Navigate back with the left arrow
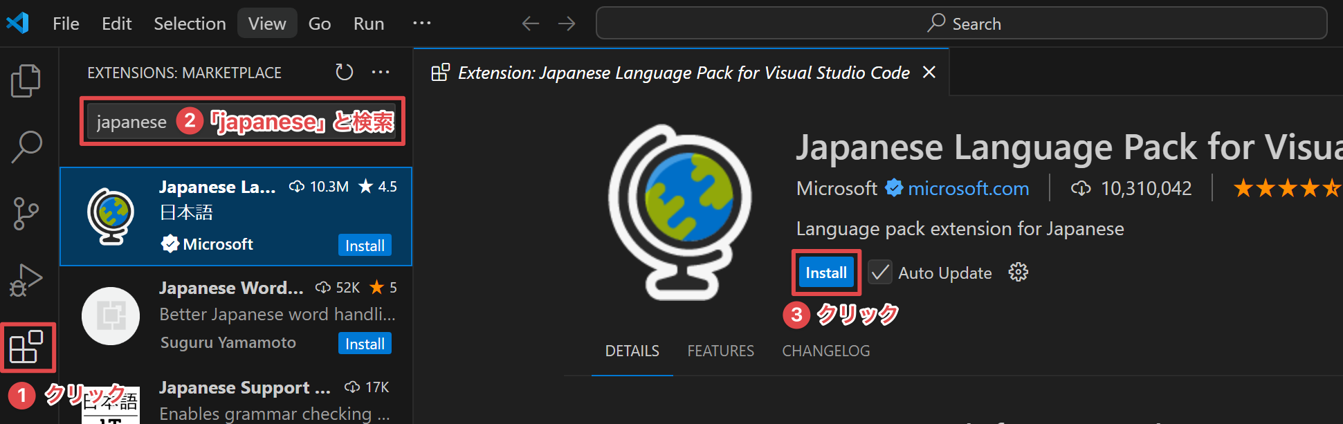 coord(530,24)
